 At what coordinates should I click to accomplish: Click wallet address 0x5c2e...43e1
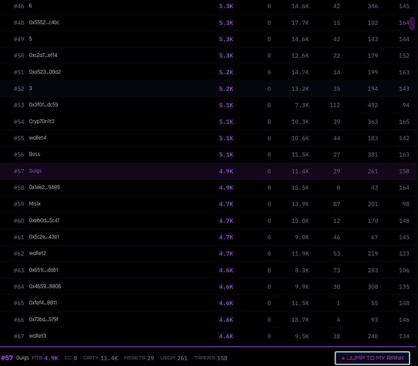[44, 237]
